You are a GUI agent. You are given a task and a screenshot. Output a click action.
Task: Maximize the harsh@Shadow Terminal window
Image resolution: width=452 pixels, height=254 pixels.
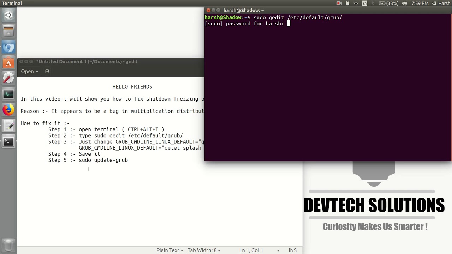pos(218,11)
